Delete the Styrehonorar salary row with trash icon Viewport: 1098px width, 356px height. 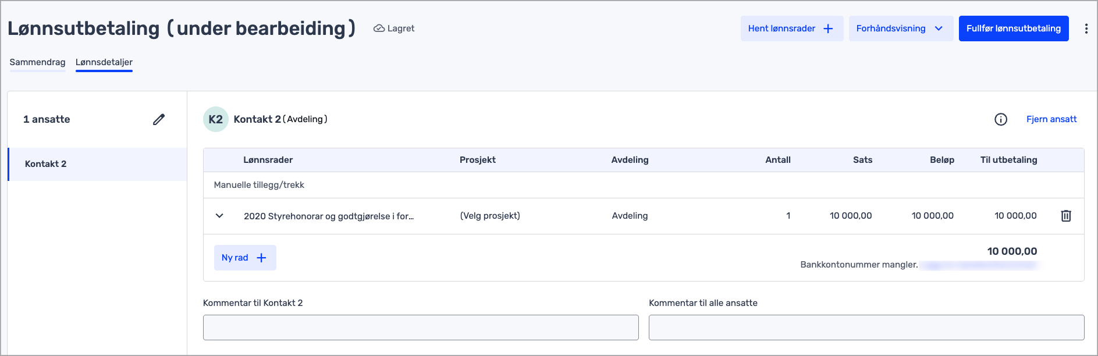coord(1065,216)
